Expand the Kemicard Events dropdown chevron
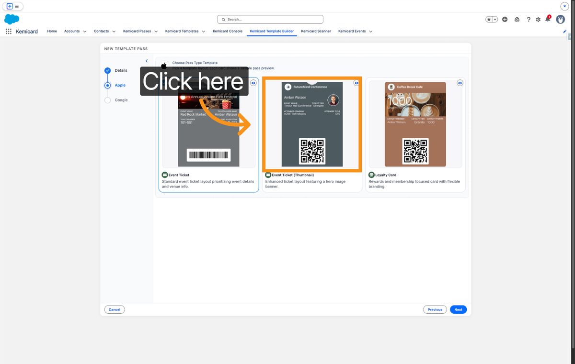 (371, 32)
